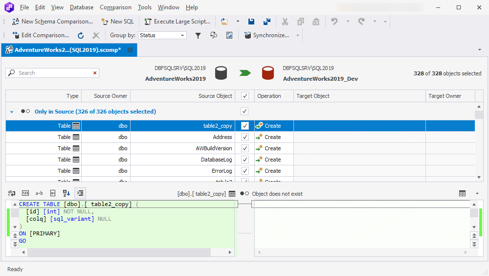Open the View menu
This screenshot has height=276, width=489.
coord(57,7)
